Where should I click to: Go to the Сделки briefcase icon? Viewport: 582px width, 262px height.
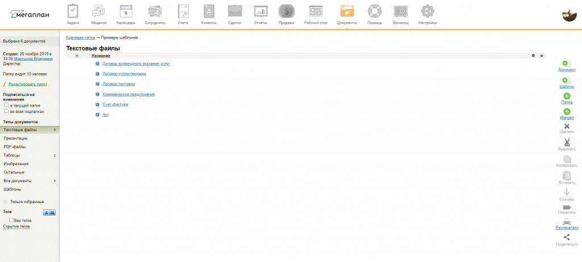point(234,11)
